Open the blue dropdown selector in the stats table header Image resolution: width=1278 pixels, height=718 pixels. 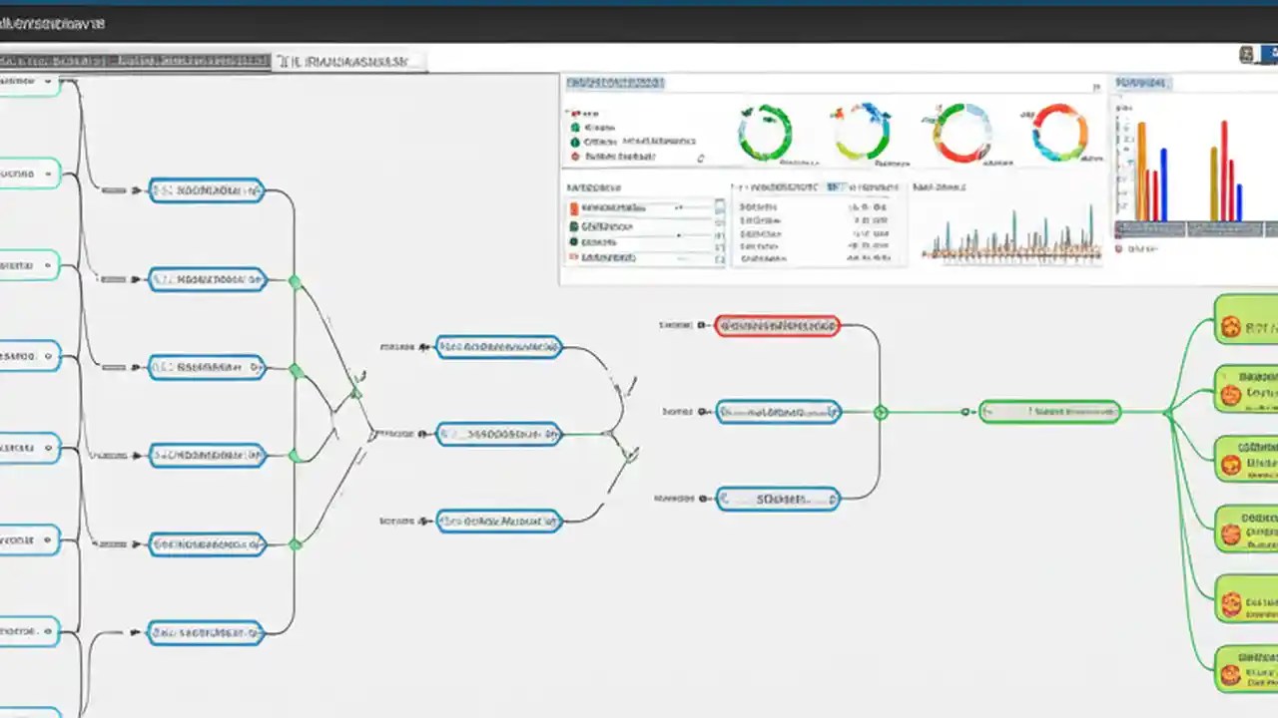(837, 186)
